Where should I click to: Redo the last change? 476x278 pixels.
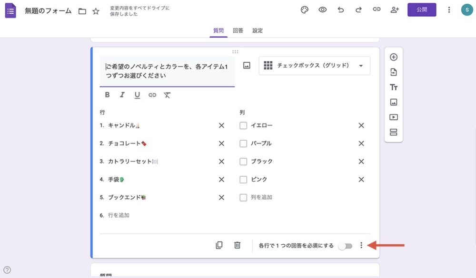point(358,9)
